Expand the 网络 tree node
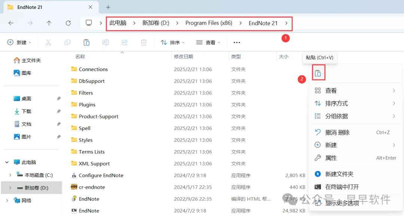The width and height of the screenshot is (404, 216). click(x=7, y=201)
